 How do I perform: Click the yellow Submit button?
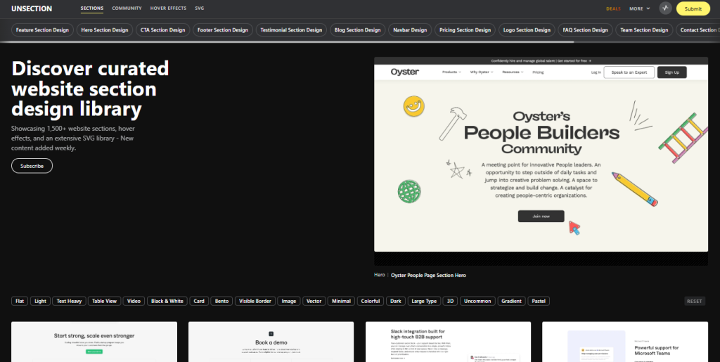[x=693, y=8]
